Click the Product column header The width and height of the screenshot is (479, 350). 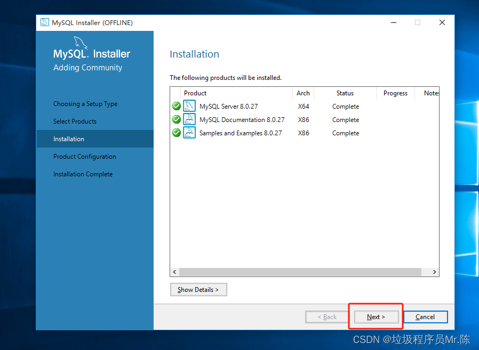(x=236, y=93)
